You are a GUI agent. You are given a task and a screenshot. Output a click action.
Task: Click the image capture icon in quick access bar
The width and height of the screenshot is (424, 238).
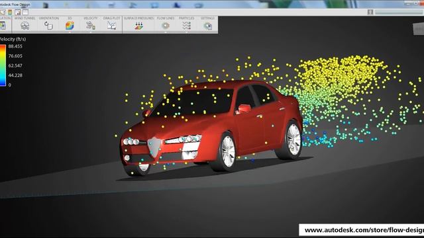(18, 12)
